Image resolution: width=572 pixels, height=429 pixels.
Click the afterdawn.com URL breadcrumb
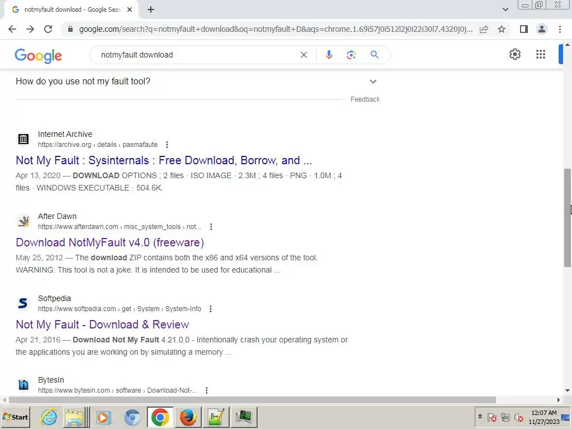tap(120, 227)
